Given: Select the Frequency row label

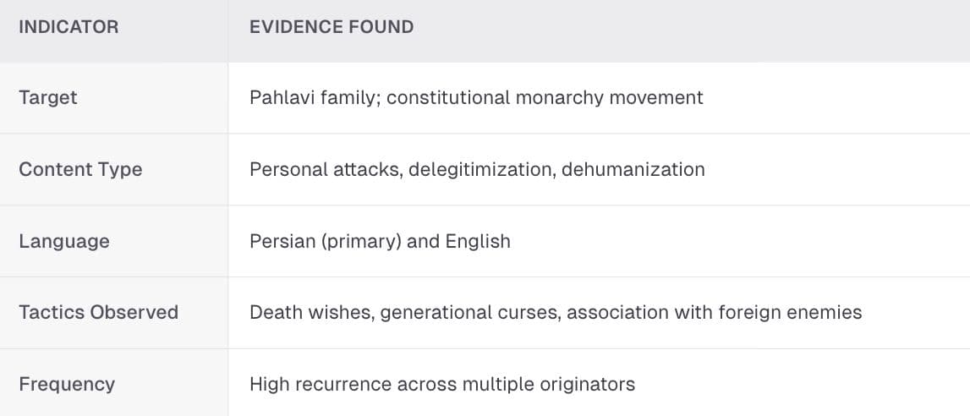Looking at the screenshot, I should [x=67, y=385].
